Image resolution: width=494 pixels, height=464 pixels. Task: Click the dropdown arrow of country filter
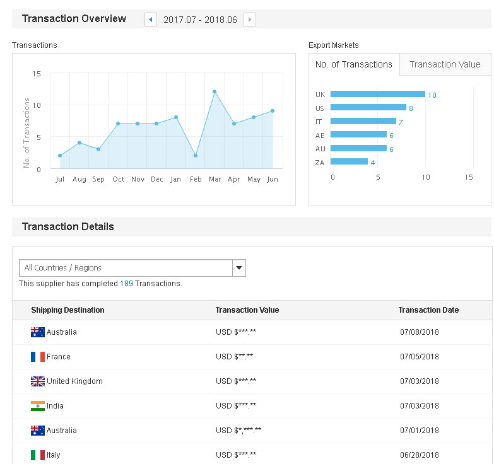pyautogui.click(x=239, y=268)
